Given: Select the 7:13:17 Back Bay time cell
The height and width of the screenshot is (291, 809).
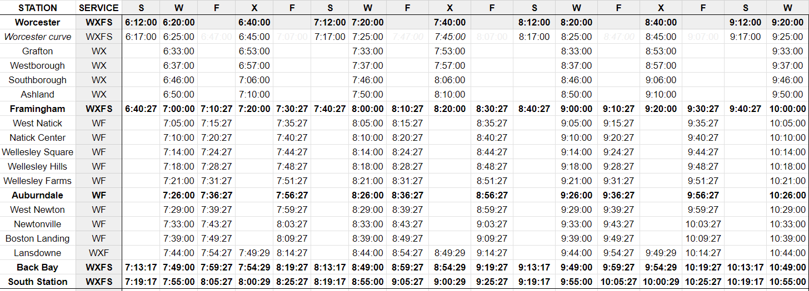Looking at the screenshot, I should 141,267.
